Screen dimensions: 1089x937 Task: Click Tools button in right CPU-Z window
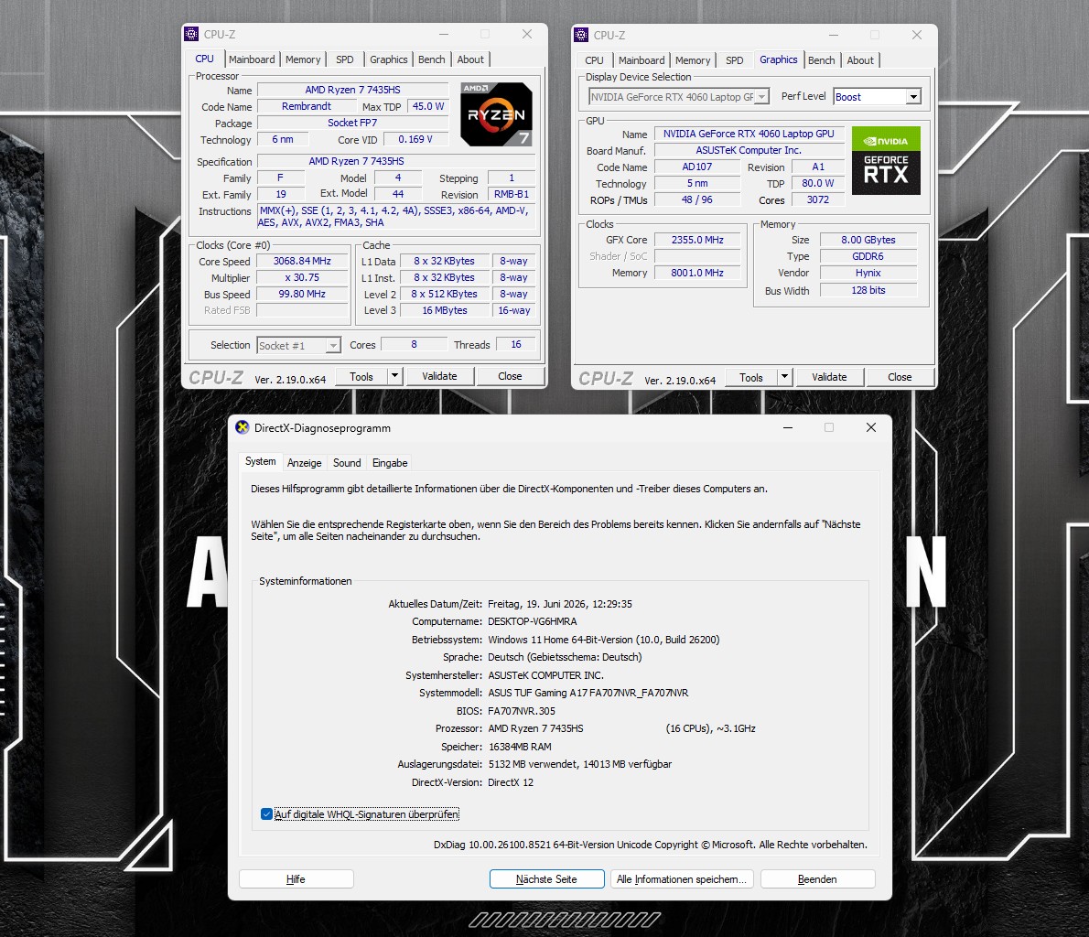(750, 377)
